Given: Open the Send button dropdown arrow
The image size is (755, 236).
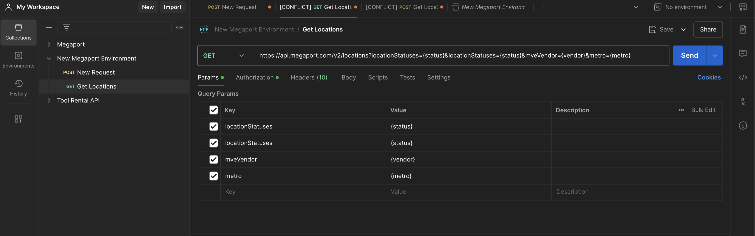Looking at the screenshot, I should tap(715, 56).
